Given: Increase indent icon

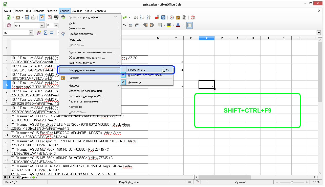Looking at the screenshot, I should pos(152,25).
